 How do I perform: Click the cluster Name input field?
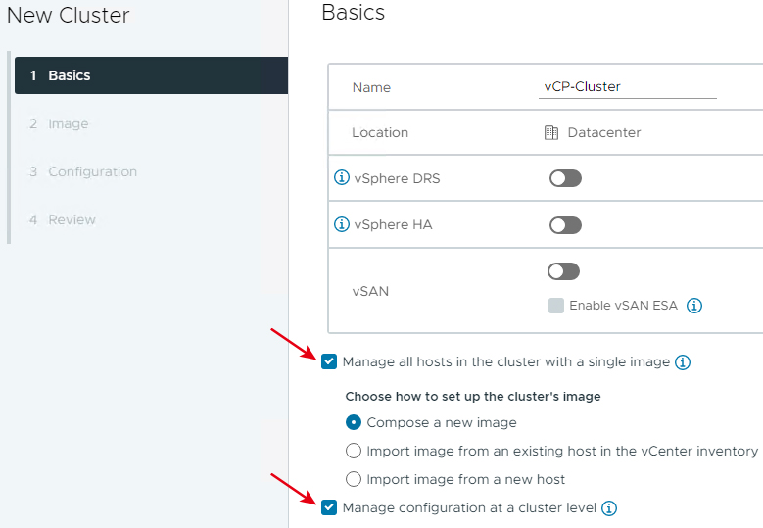click(x=627, y=87)
